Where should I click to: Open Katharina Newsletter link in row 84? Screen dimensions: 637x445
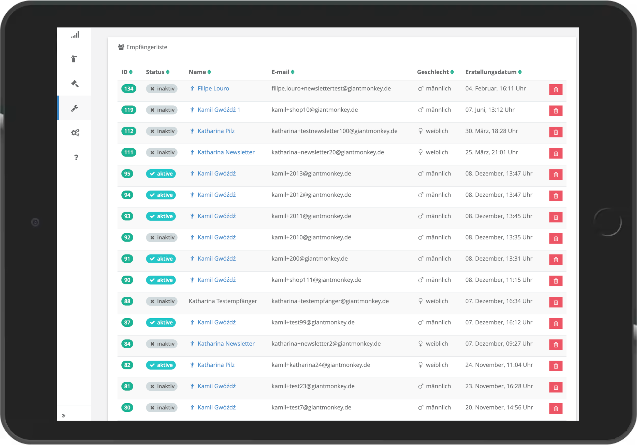(x=226, y=344)
